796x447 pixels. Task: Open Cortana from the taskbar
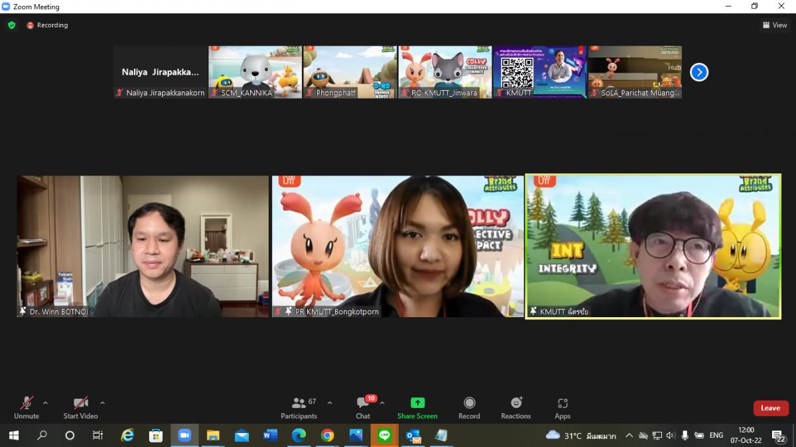tap(70, 435)
